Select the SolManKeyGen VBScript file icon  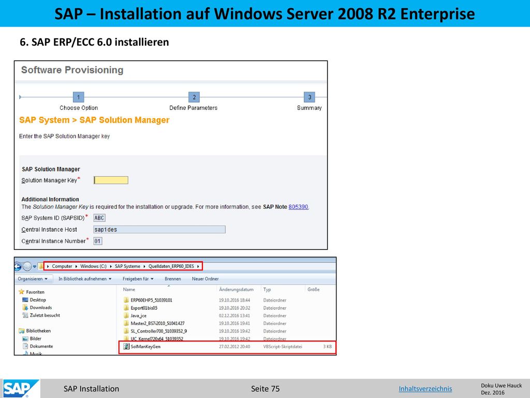[x=126, y=347]
